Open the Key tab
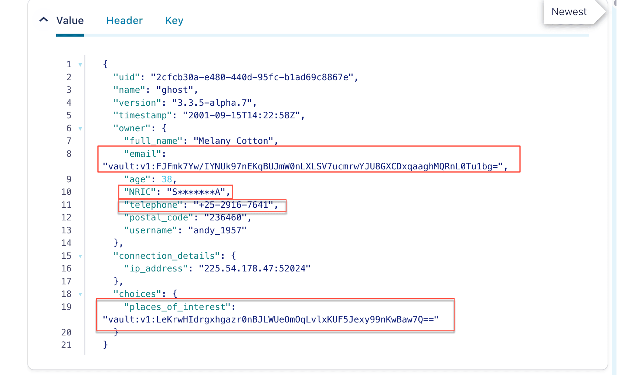Viewport: 632px width, 375px height. click(174, 21)
